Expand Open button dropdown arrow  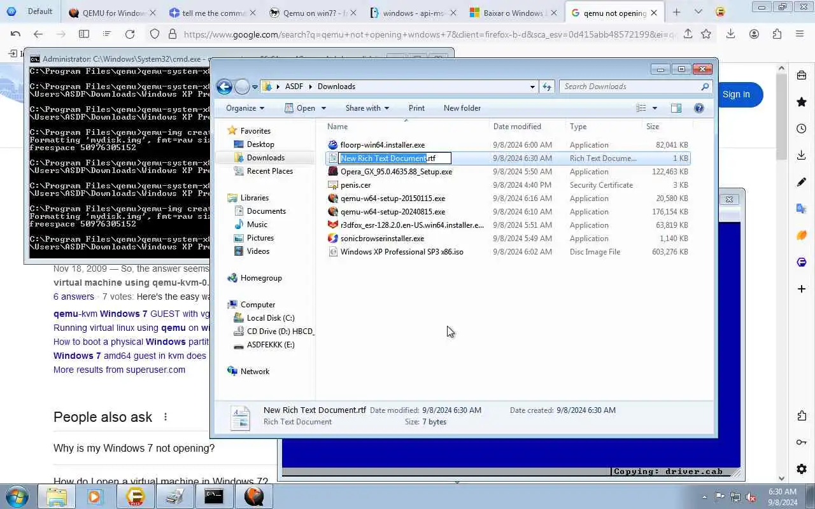coord(323,108)
